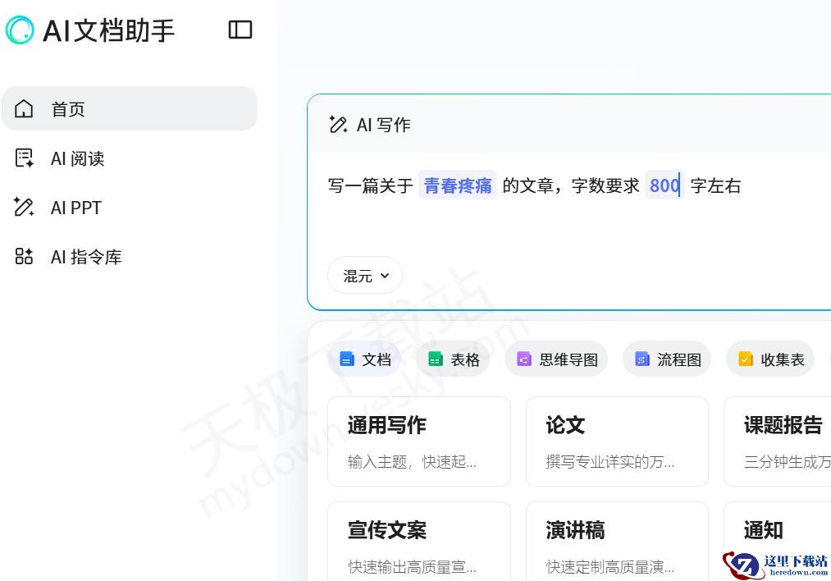Select the 流程图 type tab

pyautogui.click(x=667, y=359)
